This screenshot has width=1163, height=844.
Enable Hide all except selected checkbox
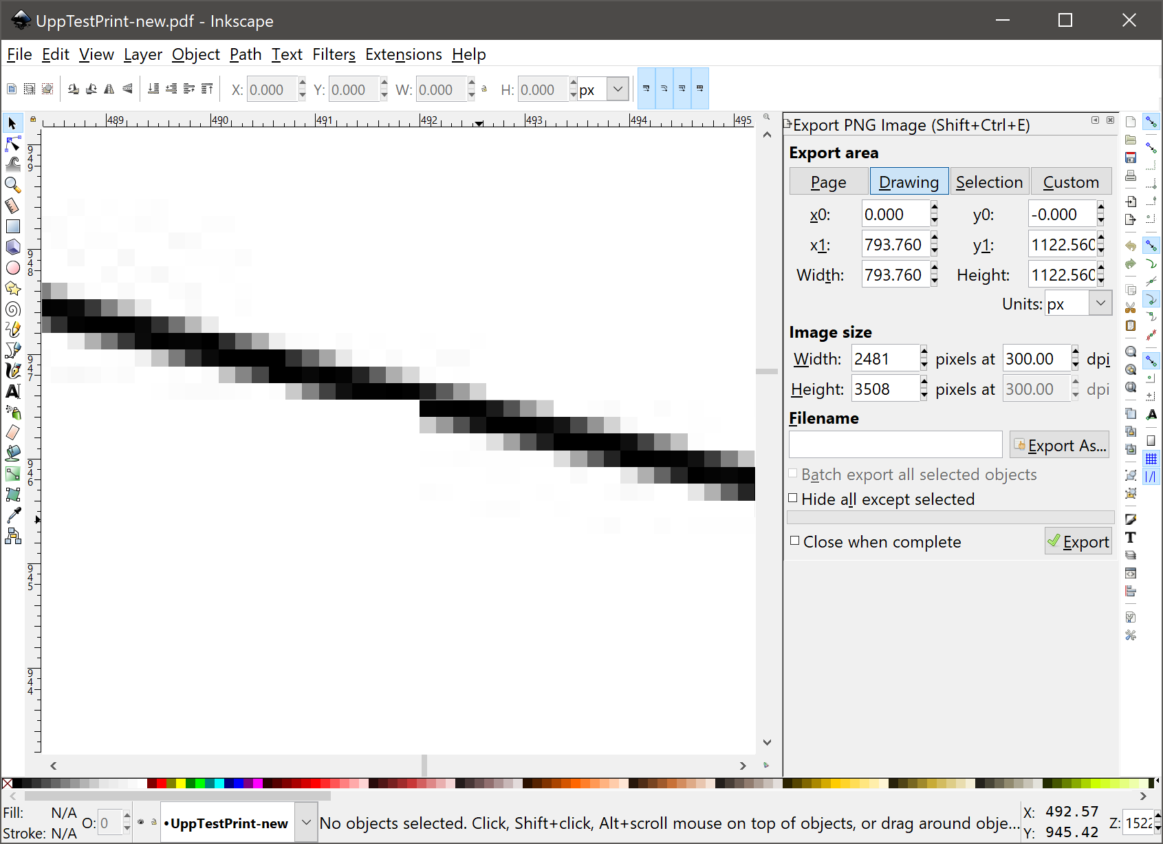[x=793, y=498]
